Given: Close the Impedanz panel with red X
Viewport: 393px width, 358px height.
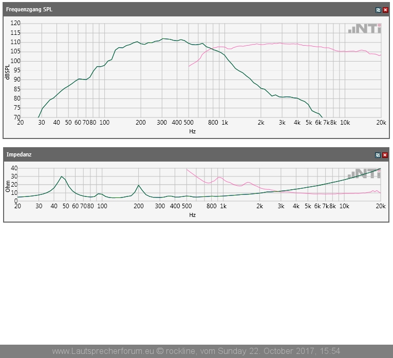Looking at the screenshot, I should pyautogui.click(x=385, y=154).
